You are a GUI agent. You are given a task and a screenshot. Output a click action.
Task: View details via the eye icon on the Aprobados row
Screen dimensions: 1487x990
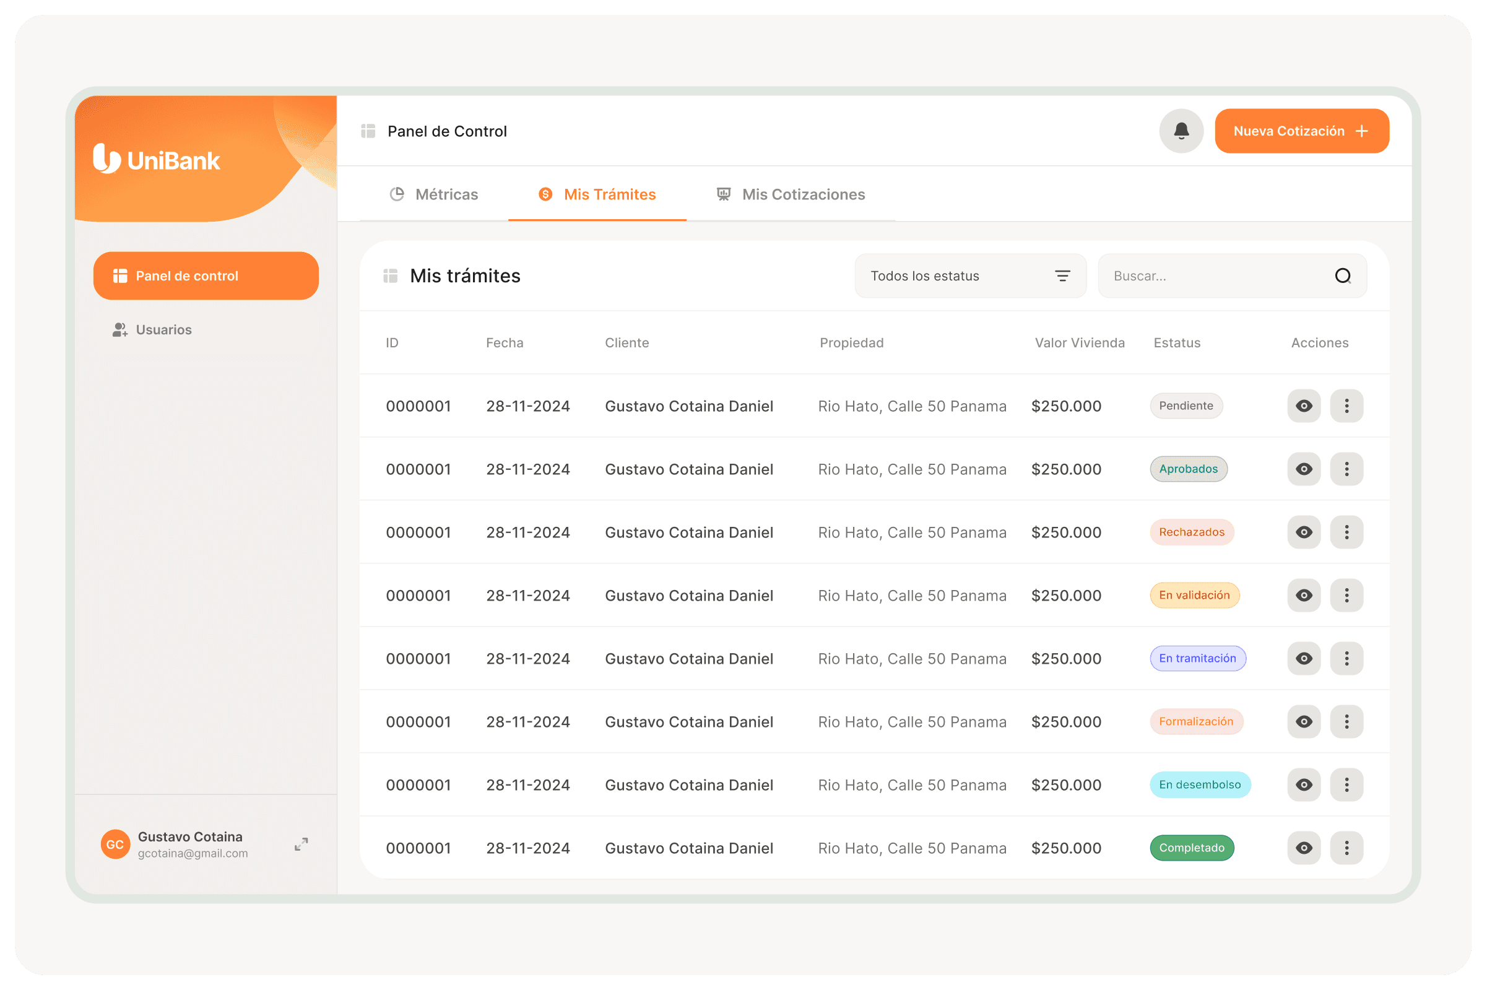(x=1303, y=469)
